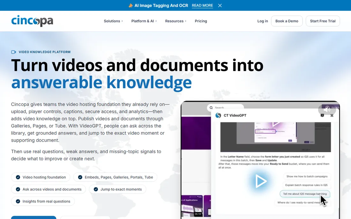Click the 'VIDEO KNOWLEDGE PLATFORM' label
The width and height of the screenshot is (351, 219).
45,52
